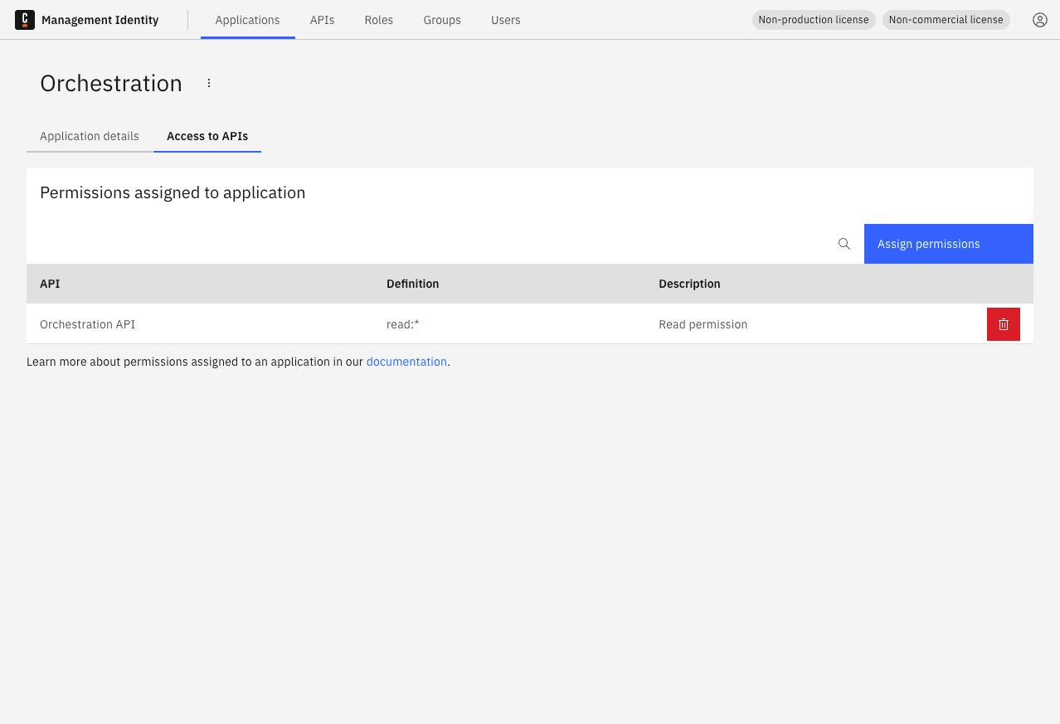Switch to the Application details tab
1060x724 pixels.
click(x=89, y=136)
